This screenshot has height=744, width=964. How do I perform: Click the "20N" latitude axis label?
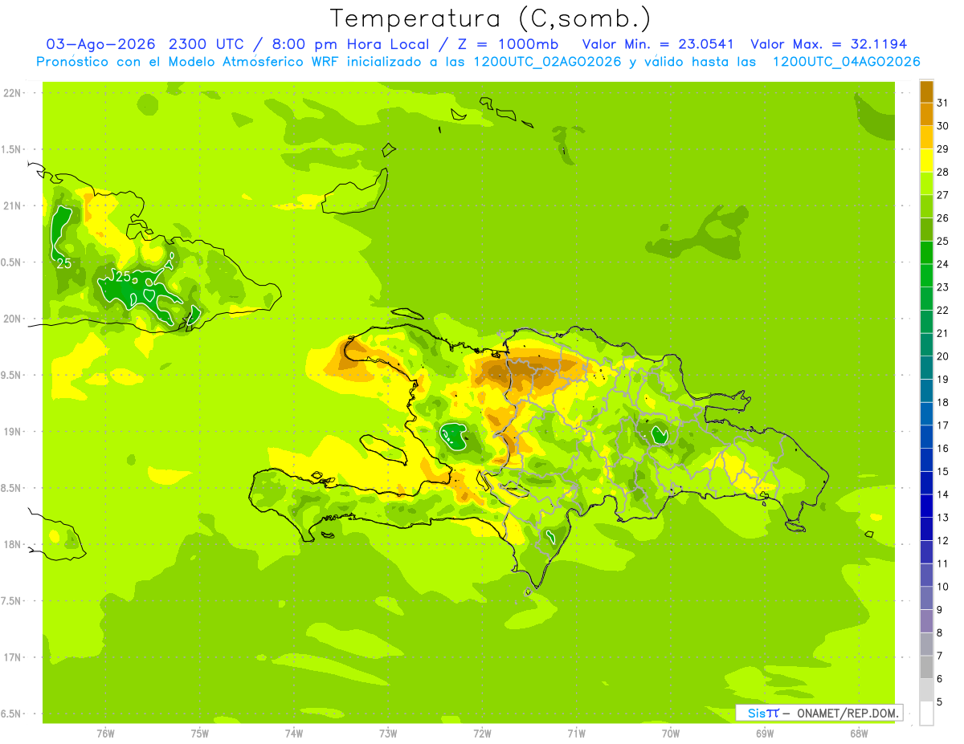pyautogui.click(x=12, y=319)
